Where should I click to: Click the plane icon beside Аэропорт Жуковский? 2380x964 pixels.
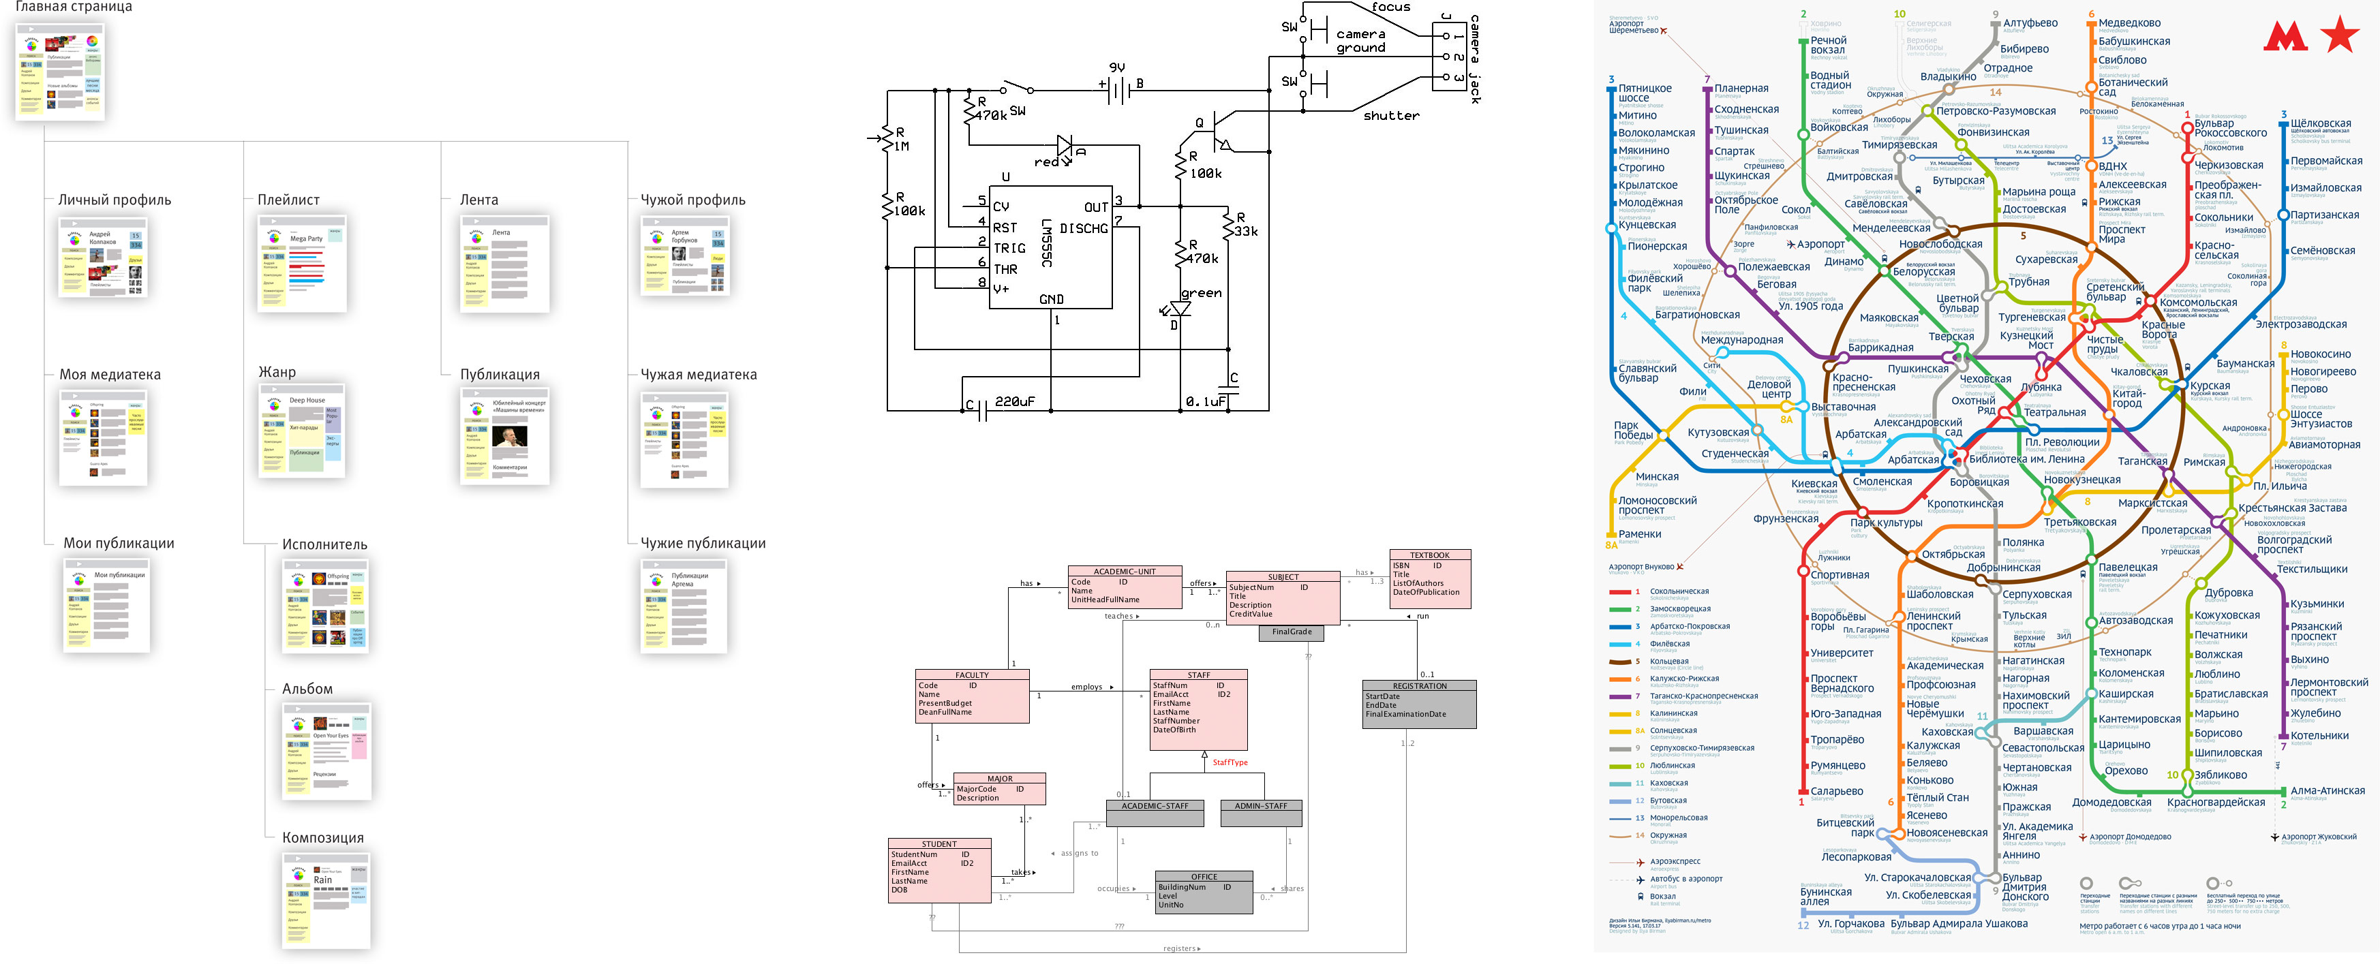[x=2274, y=837]
